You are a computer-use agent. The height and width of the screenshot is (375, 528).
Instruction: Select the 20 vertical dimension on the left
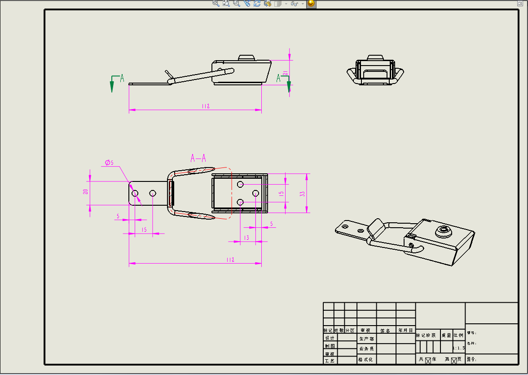pos(85,191)
